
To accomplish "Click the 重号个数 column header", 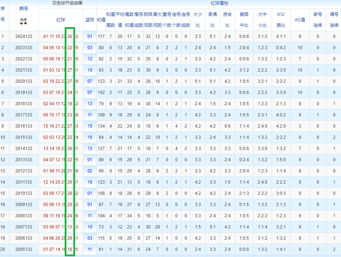I will [x=167, y=20].
